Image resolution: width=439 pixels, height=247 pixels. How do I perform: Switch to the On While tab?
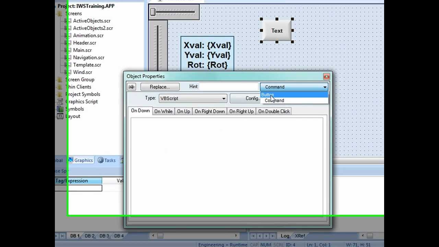[x=163, y=111]
